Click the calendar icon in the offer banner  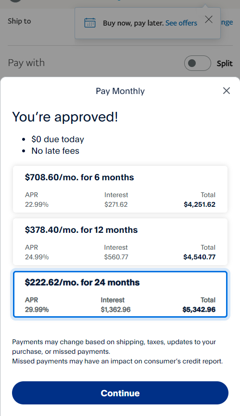click(90, 23)
